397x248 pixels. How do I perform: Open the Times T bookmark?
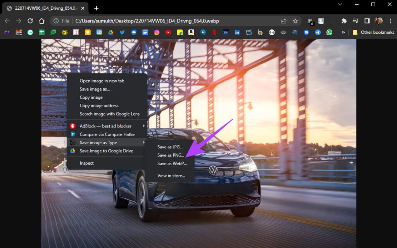click(x=76, y=33)
